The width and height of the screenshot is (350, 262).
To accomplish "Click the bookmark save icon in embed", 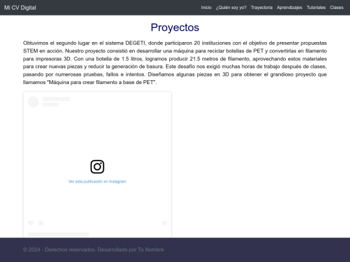I will [165, 223].
